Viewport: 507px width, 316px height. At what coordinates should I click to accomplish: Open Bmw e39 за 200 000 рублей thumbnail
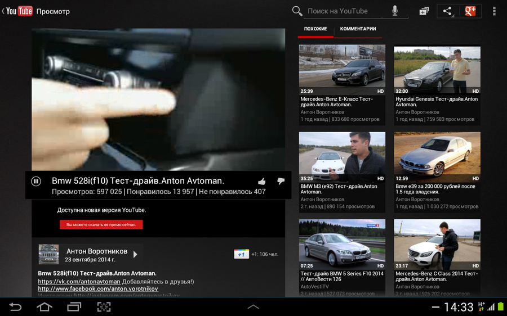(437, 157)
